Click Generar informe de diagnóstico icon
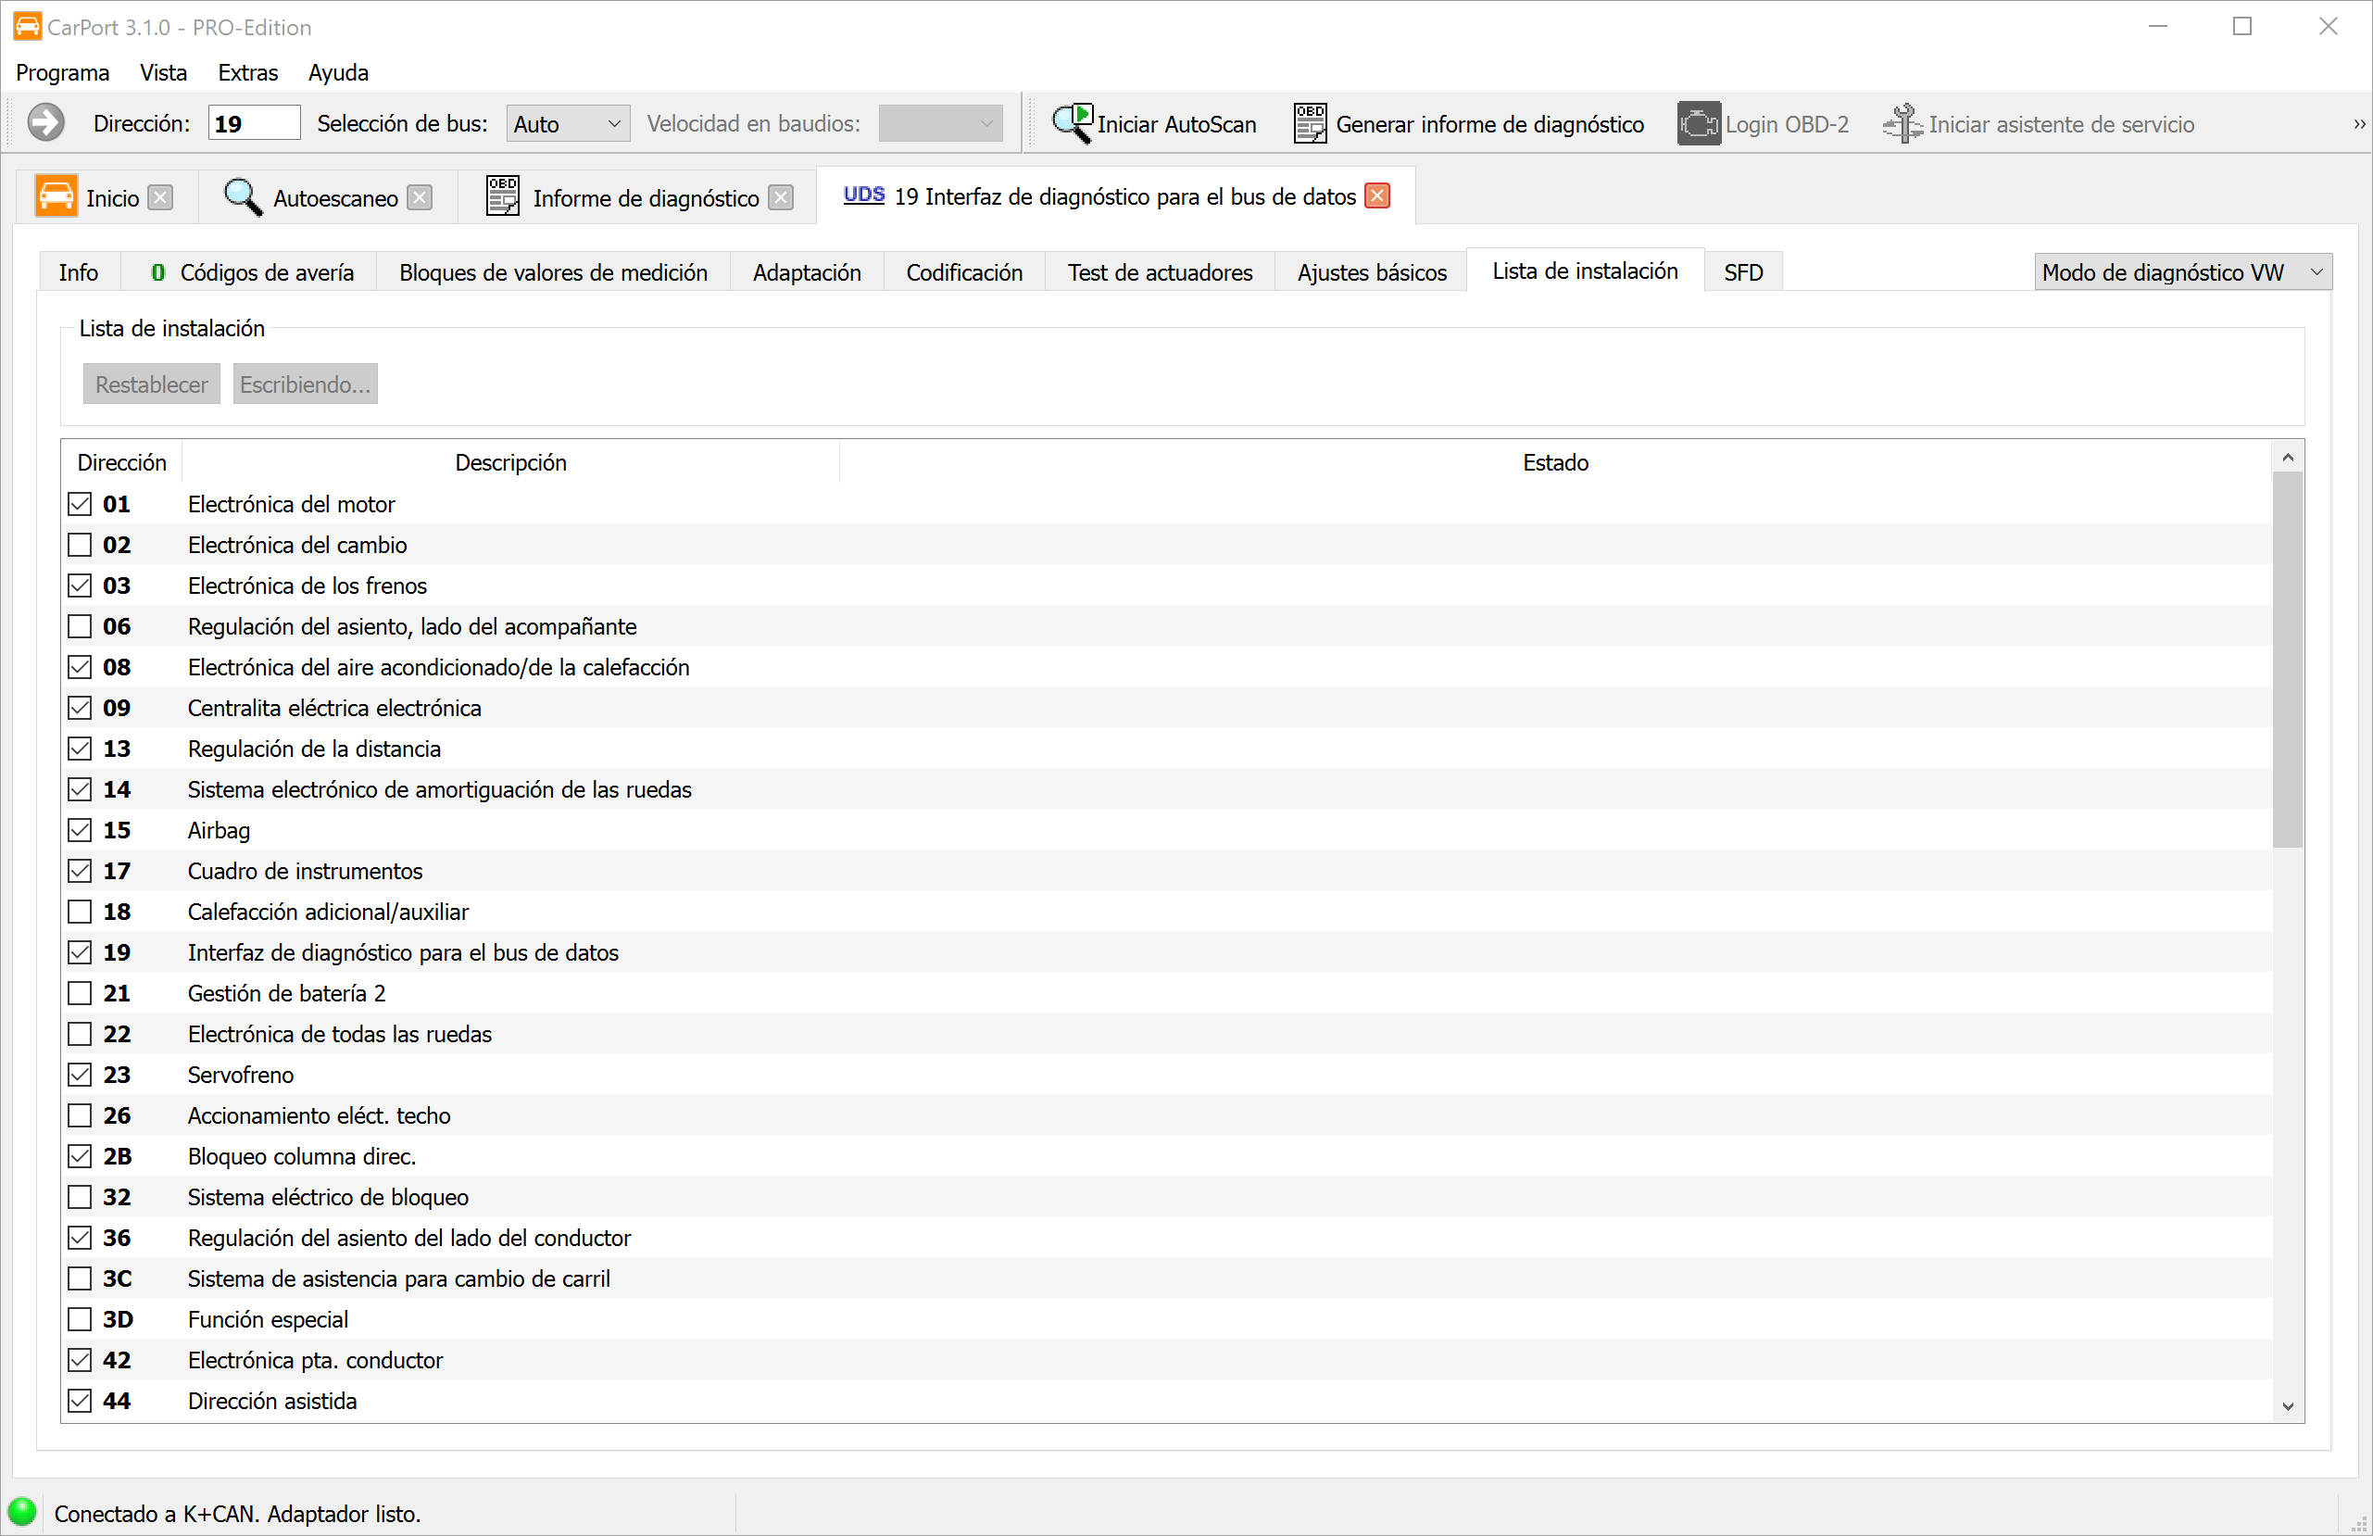2373x1536 pixels. point(1309,124)
